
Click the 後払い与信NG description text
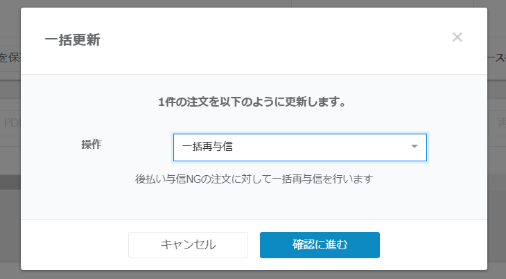click(254, 179)
